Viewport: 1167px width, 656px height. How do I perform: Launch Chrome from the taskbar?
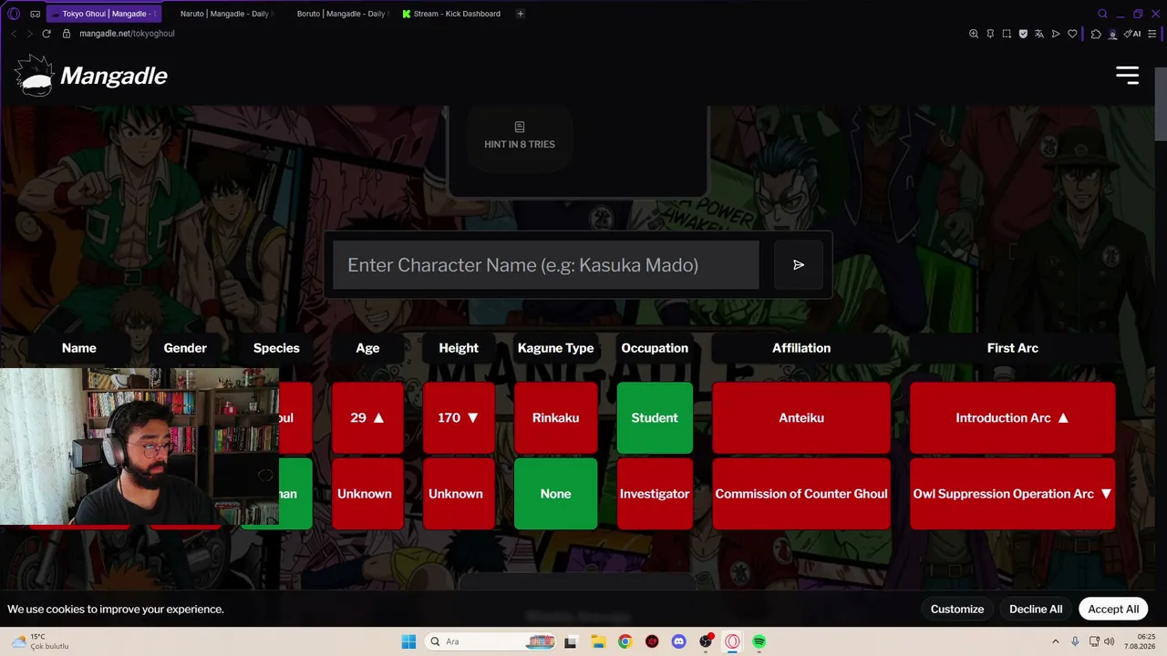[x=625, y=641]
